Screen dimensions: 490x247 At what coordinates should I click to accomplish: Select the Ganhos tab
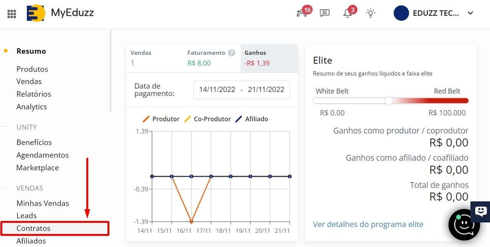coord(269,58)
